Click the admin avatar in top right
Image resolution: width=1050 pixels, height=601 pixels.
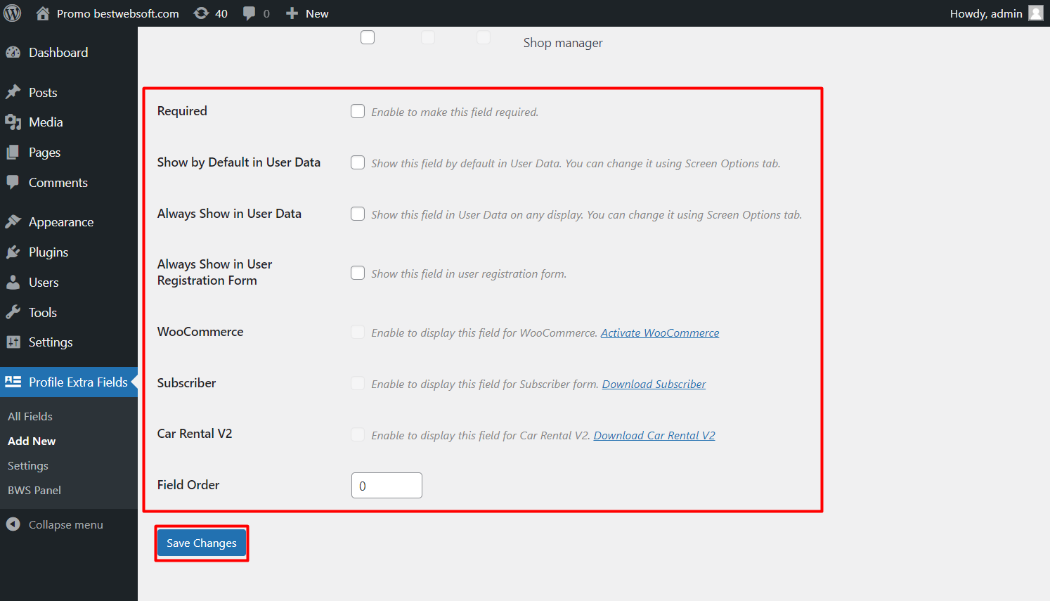point(1037,13)
